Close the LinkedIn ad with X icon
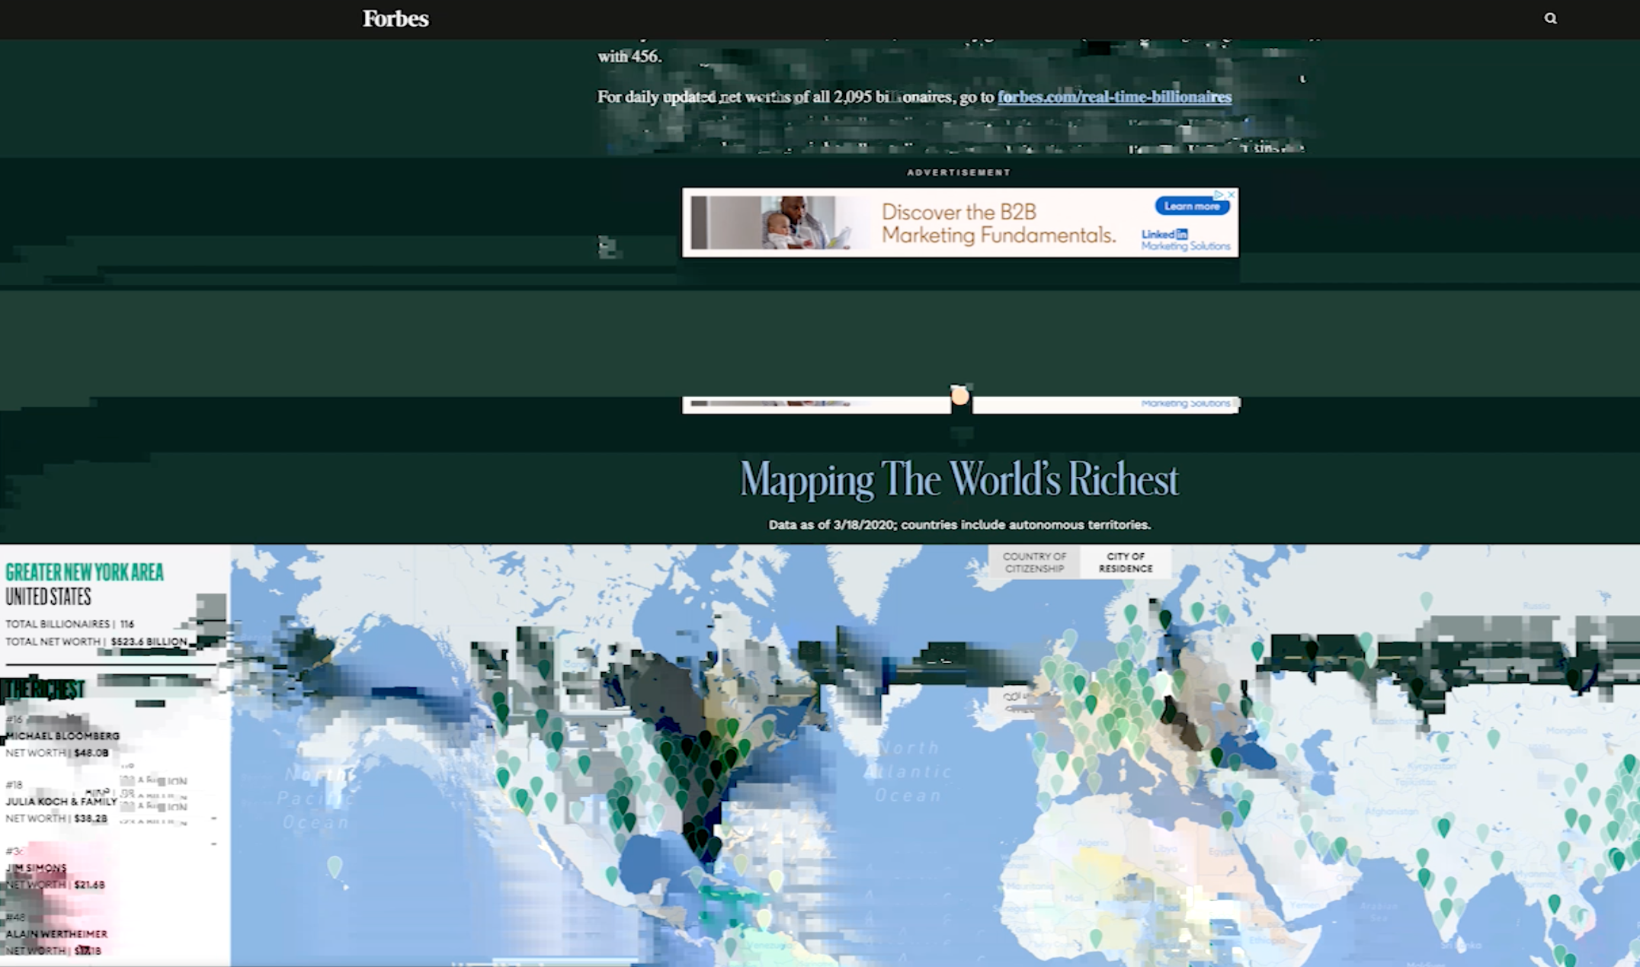Viewport: 1640px width, 967px height. 1231,195
